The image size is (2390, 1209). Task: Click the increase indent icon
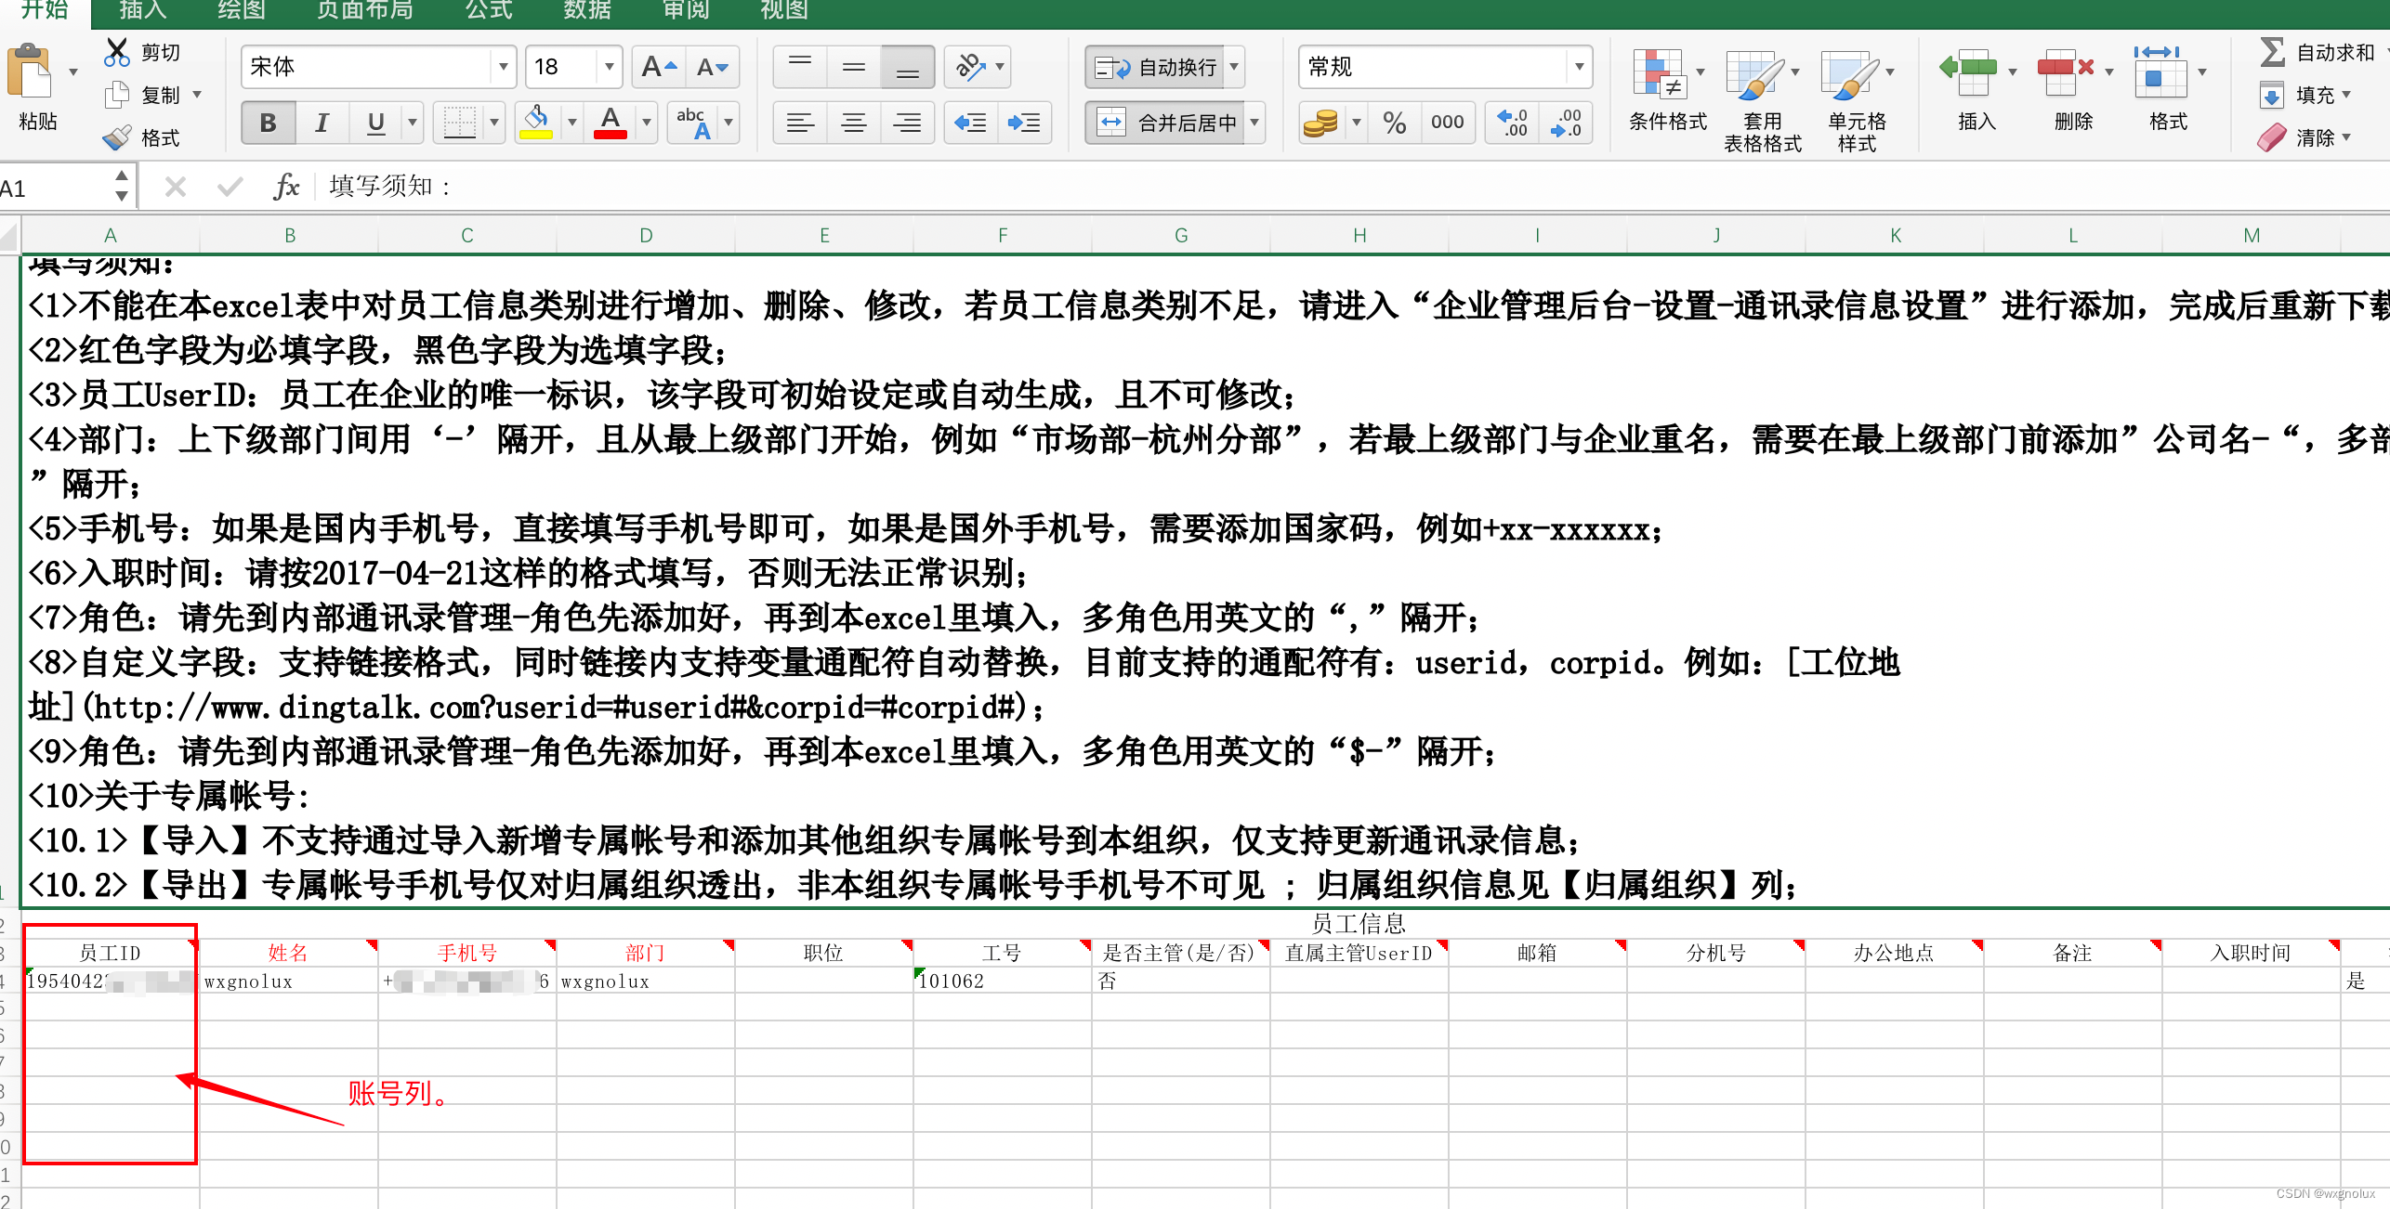[x=1024, y=123]
